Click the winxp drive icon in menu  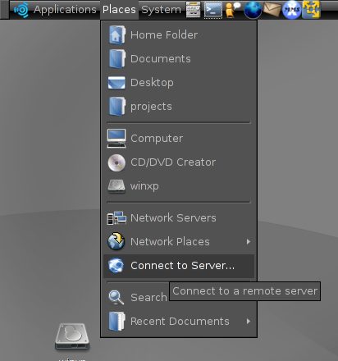click(116, 186)
